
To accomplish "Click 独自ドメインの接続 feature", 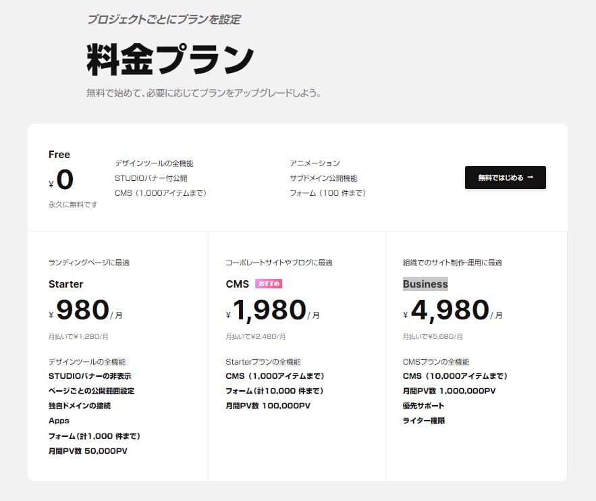I will click(x=80, y=406).
